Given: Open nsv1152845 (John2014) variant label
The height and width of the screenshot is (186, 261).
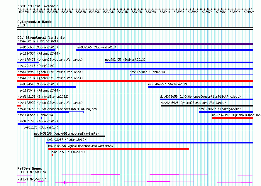Looking at the screenshot, I should click(x=148, y=72).
